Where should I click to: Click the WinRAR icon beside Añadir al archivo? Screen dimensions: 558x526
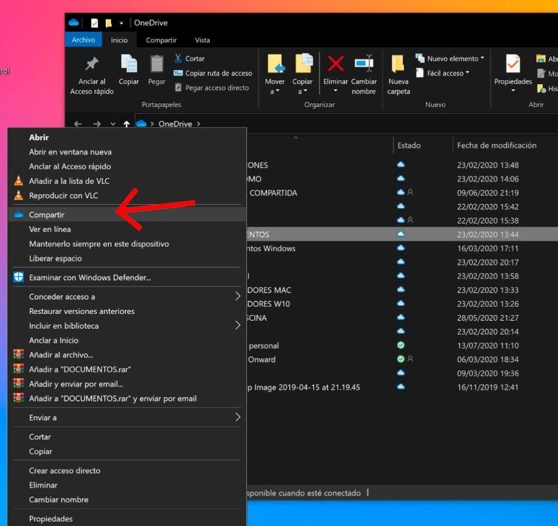click(x=19, y=354)
